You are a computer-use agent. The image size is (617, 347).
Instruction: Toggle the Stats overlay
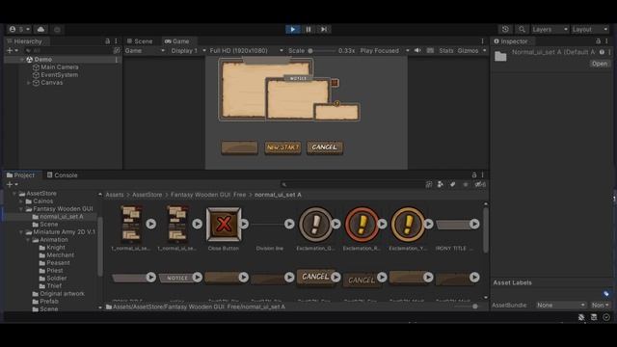[445, 51]
